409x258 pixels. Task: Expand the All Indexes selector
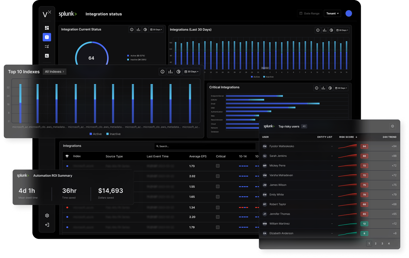[x=55, y=72]
